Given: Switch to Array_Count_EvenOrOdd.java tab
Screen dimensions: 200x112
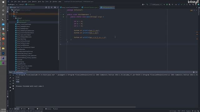Looking at the screenshot, I should point(70,7).
